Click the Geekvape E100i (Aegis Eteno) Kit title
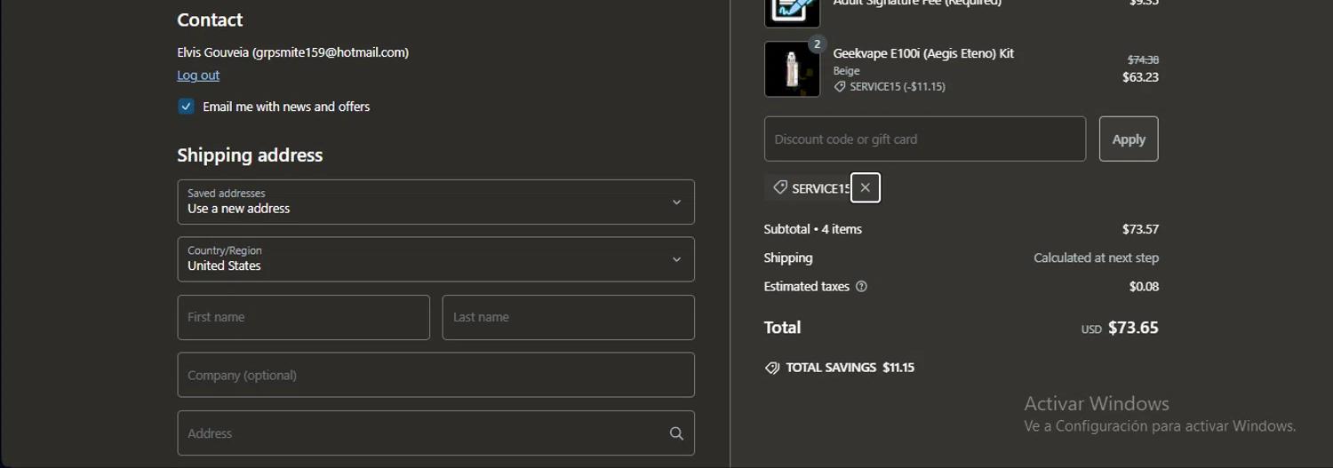The image size is (1333, 468). [923, 53]
